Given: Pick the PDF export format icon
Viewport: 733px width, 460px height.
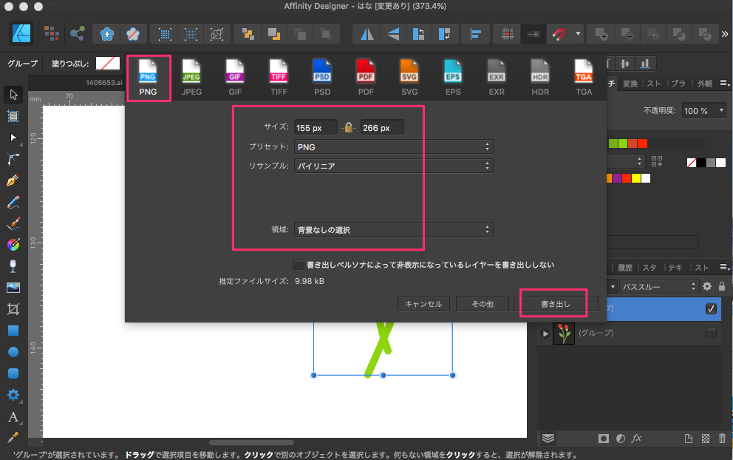Looking at the screenshot, I should point(366,78).
